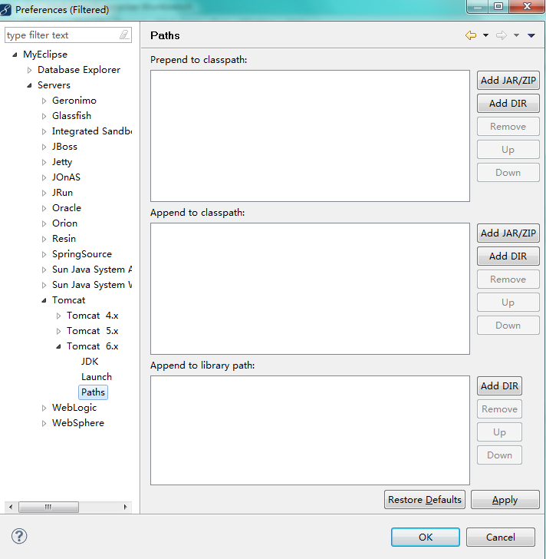Click inside the Prepend to classpath list
546x559 pixels.
point(310,136)
